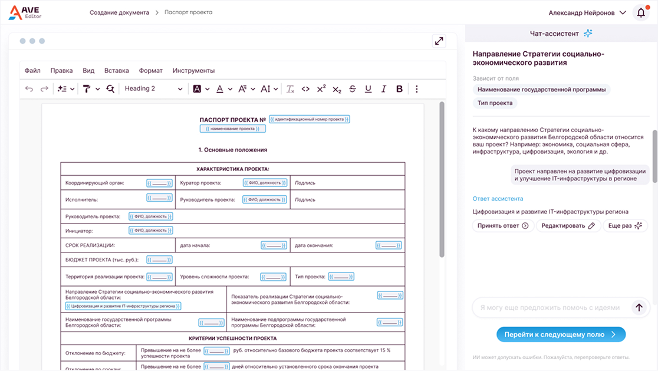Image resolution: width=658 pixels, height=371 pixels.
Task: Toggle underline formatting
Action: (368, 89)
